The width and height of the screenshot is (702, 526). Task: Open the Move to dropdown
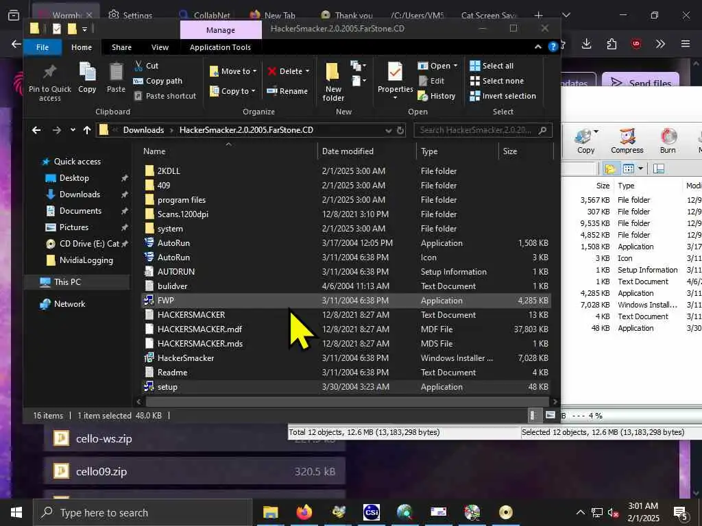point(233,71)
